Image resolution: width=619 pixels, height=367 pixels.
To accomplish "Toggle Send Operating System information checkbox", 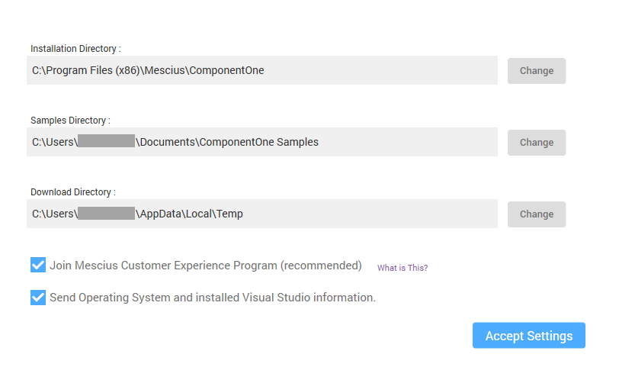I will (38, 298).
